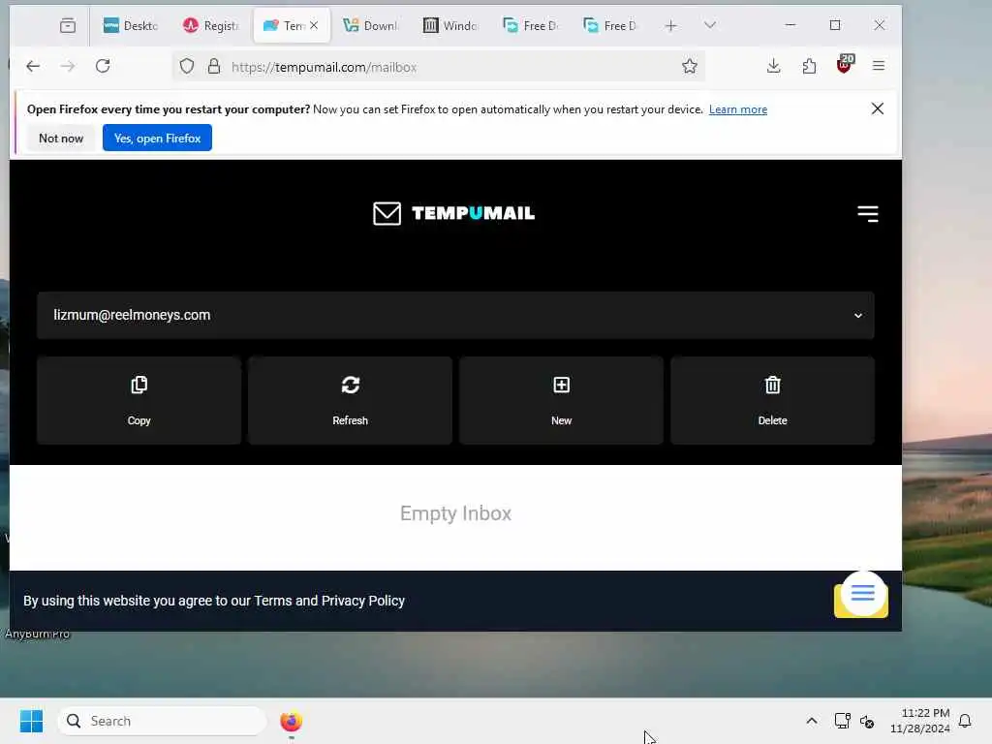The width and height of the screenshot is (992, 744).
Task: Open Firefox application menu
Action: 878,67
